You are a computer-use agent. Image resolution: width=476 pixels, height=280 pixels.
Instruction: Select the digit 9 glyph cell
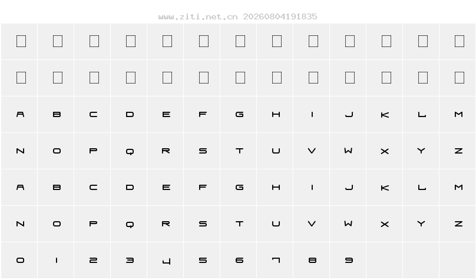[348, 261]
